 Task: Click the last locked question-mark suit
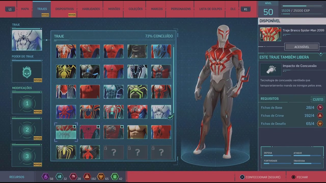tap(161, 152)
